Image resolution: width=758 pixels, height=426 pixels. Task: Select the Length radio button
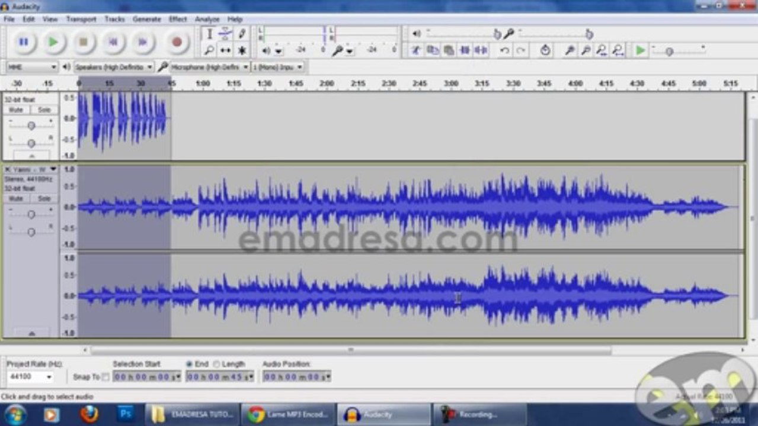pos(216,364)
